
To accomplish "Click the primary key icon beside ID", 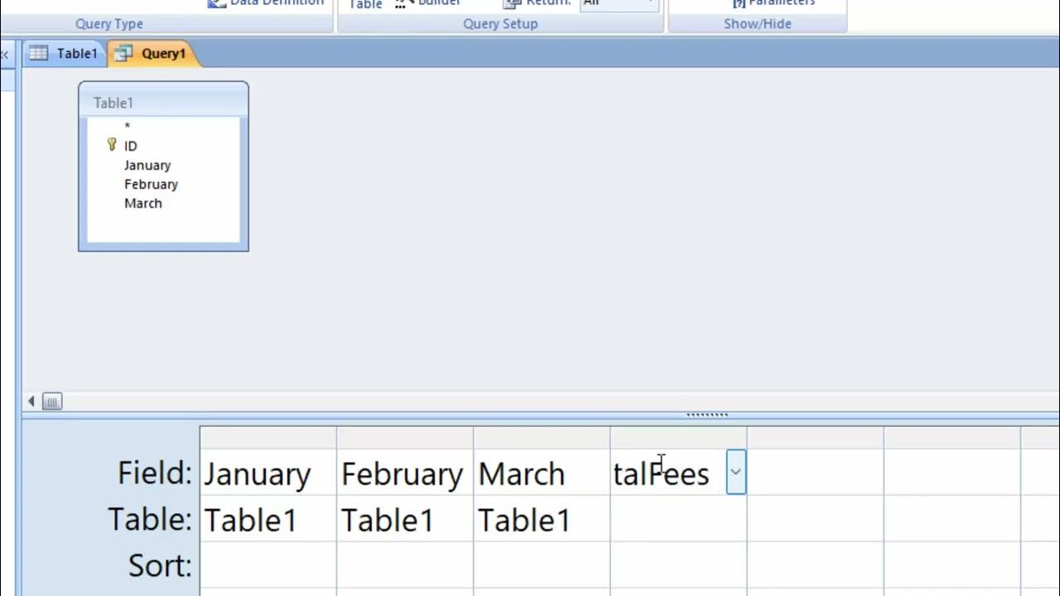I will 112,145.
